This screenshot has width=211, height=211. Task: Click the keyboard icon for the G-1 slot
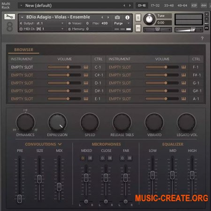(184, 83)
